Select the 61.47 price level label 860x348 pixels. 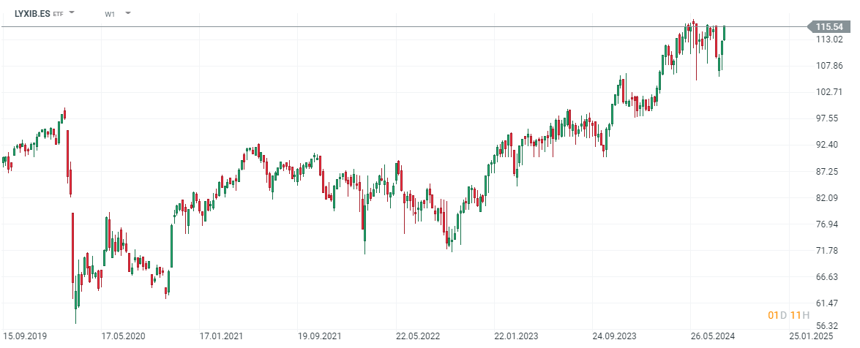pos(829,303)
